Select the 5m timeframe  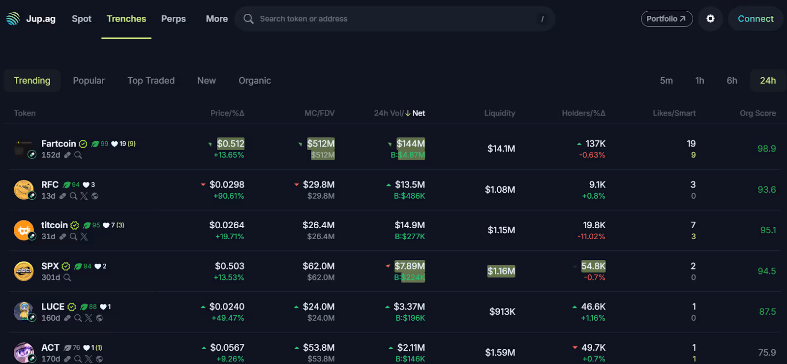666,81
